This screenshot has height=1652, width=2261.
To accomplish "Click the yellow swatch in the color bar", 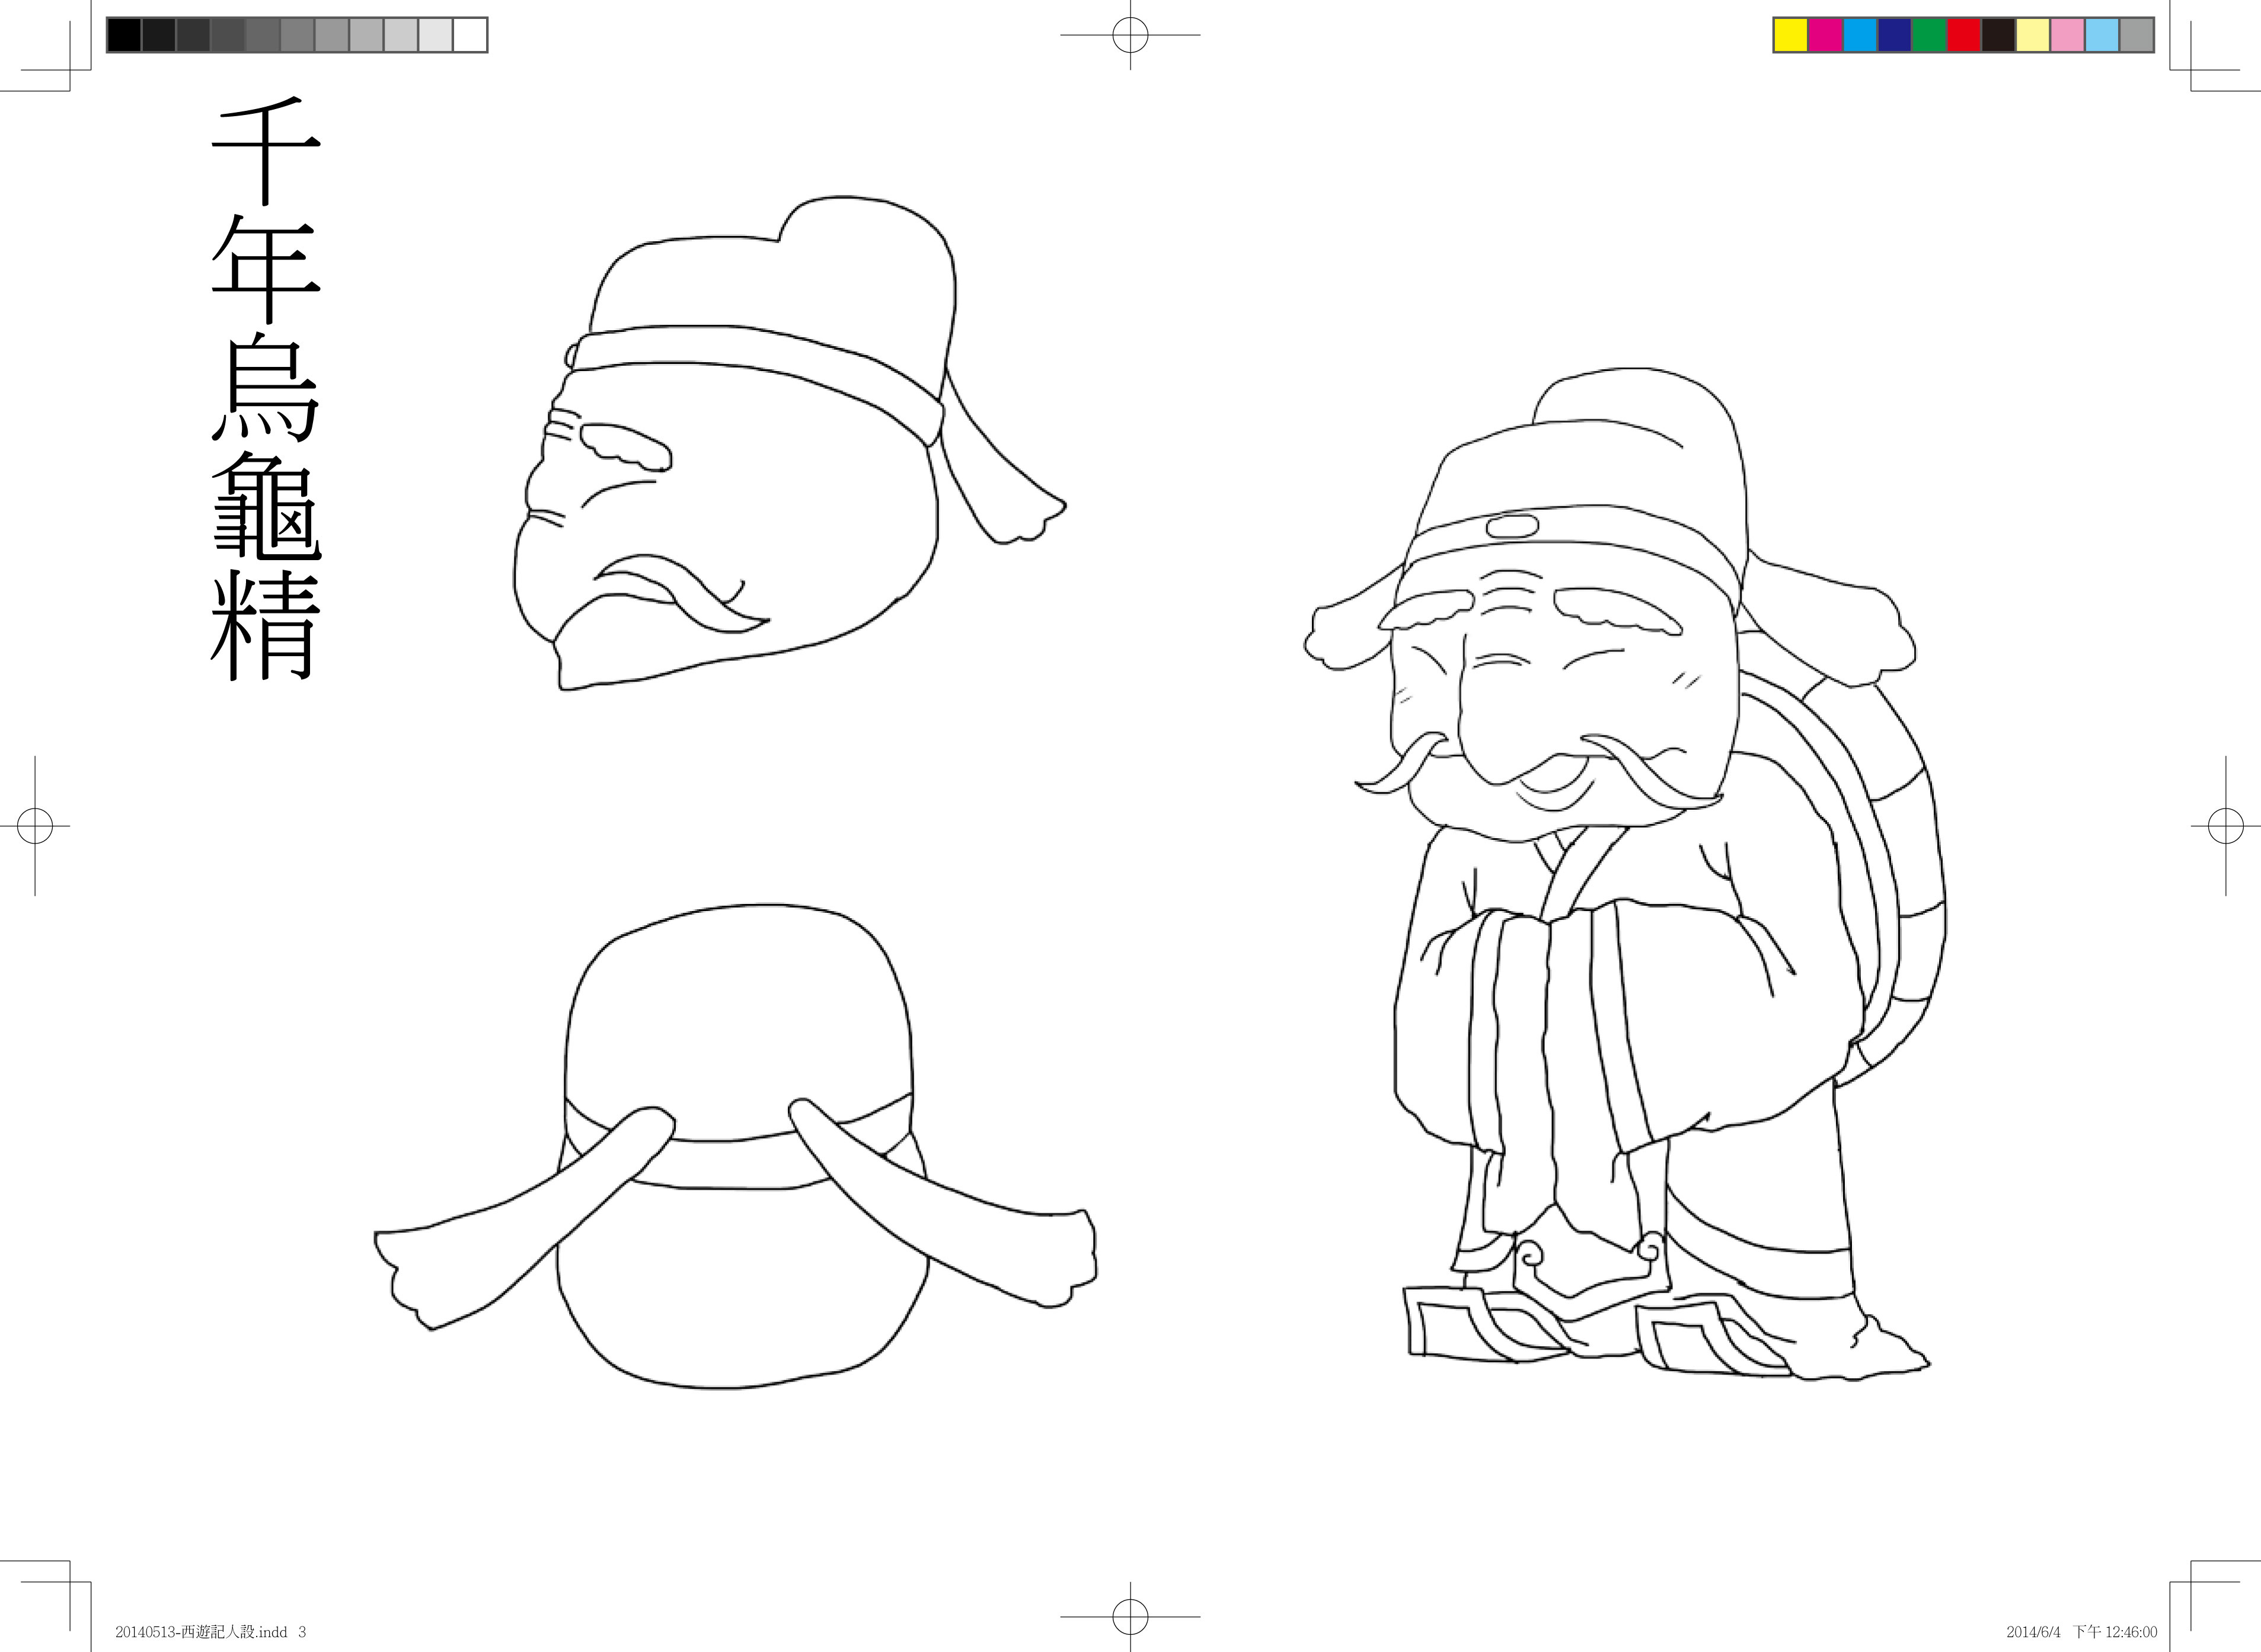I will coord(1790,35).
